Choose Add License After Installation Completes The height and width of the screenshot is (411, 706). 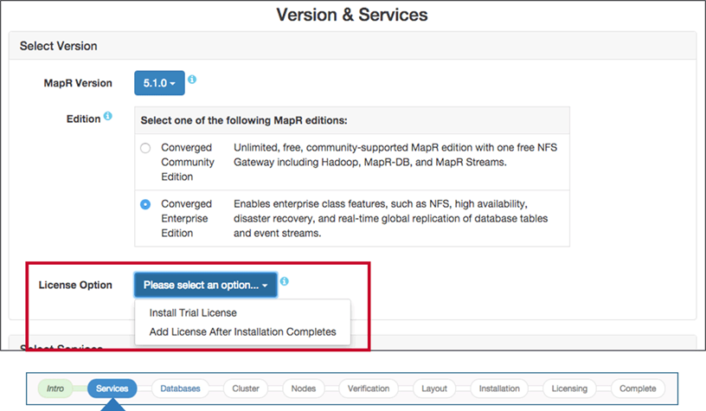click(x=242, y=331)
